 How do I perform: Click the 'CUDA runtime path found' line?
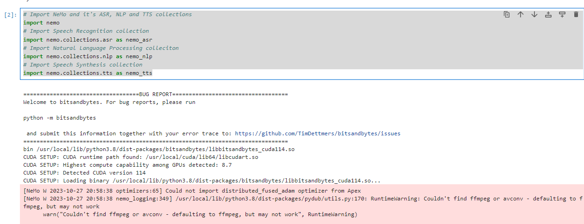(141, 157)
